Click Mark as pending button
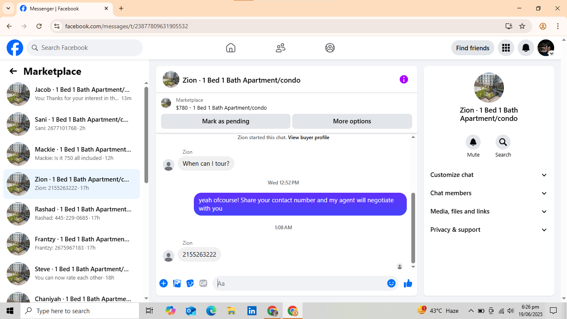The width and height of the screenshot is (567, 319). 226,121
